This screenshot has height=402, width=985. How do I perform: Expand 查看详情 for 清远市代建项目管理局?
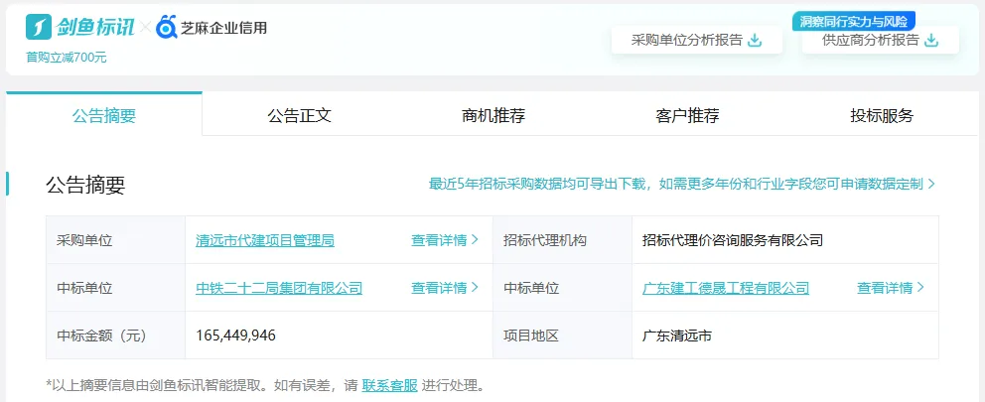click(x=445, y=240)
